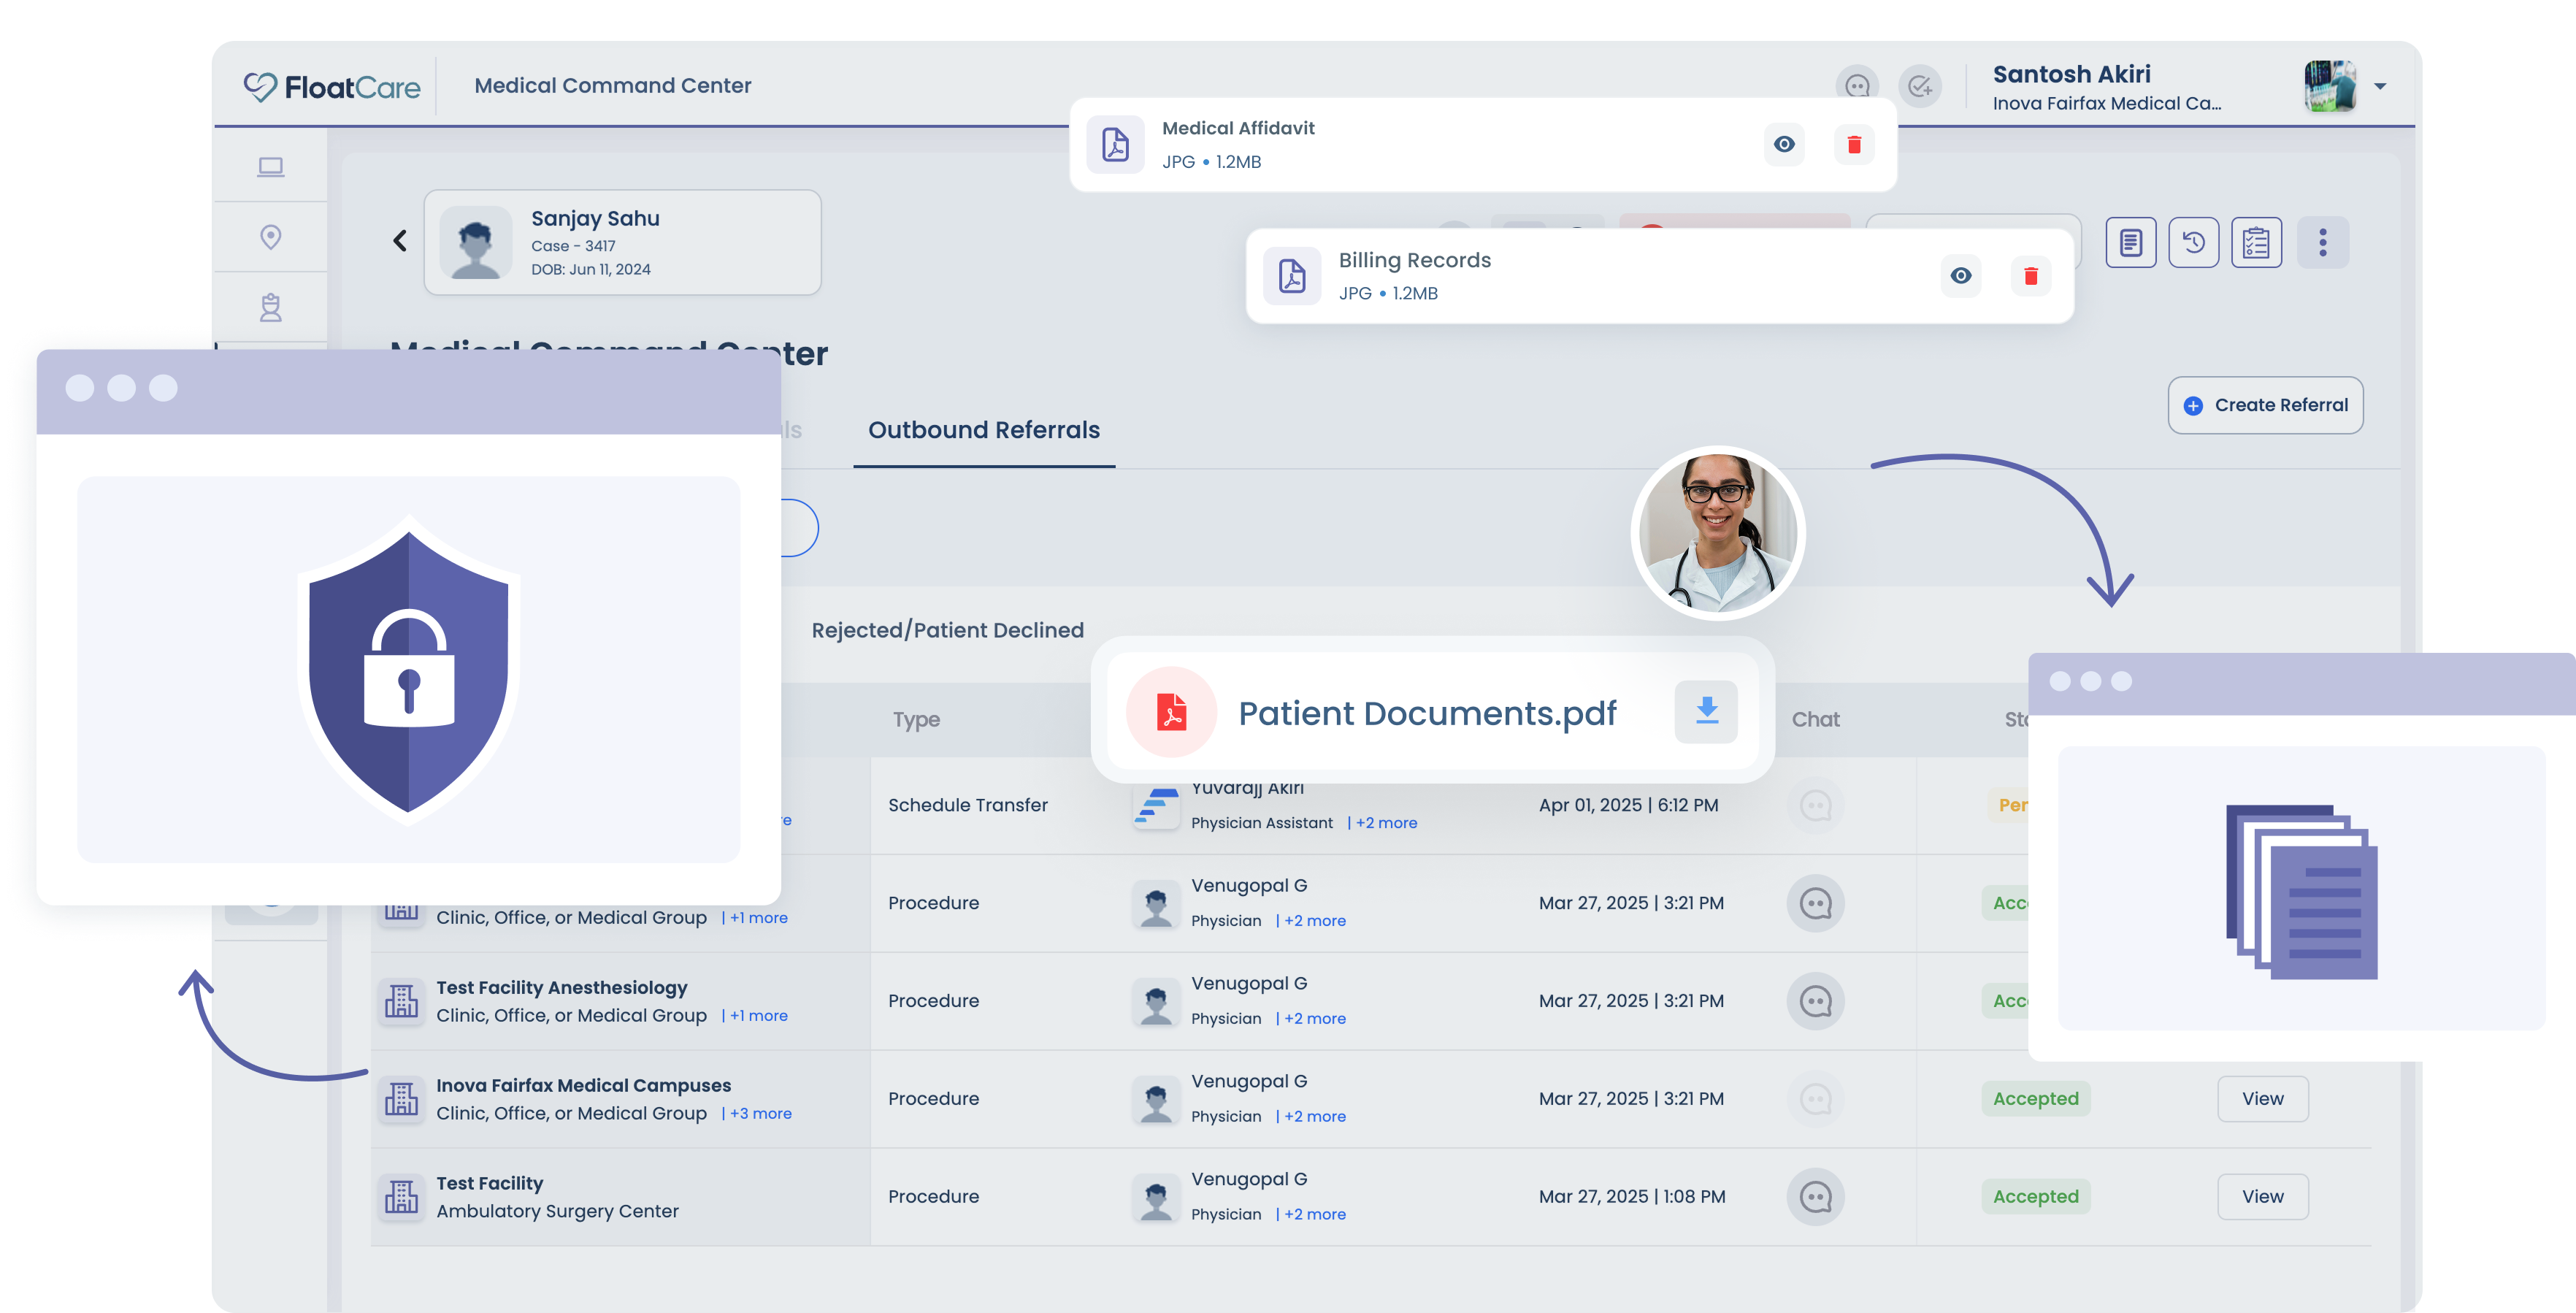The image size is (2576, 1313).
Task: Preview the Billing Records with eye icon
Action: click(x=1961, y=276)
